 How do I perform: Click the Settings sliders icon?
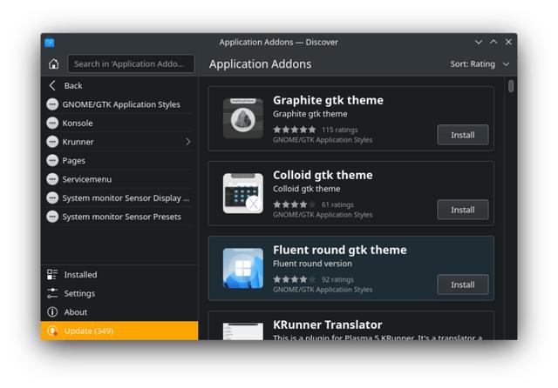coord(52,293)
